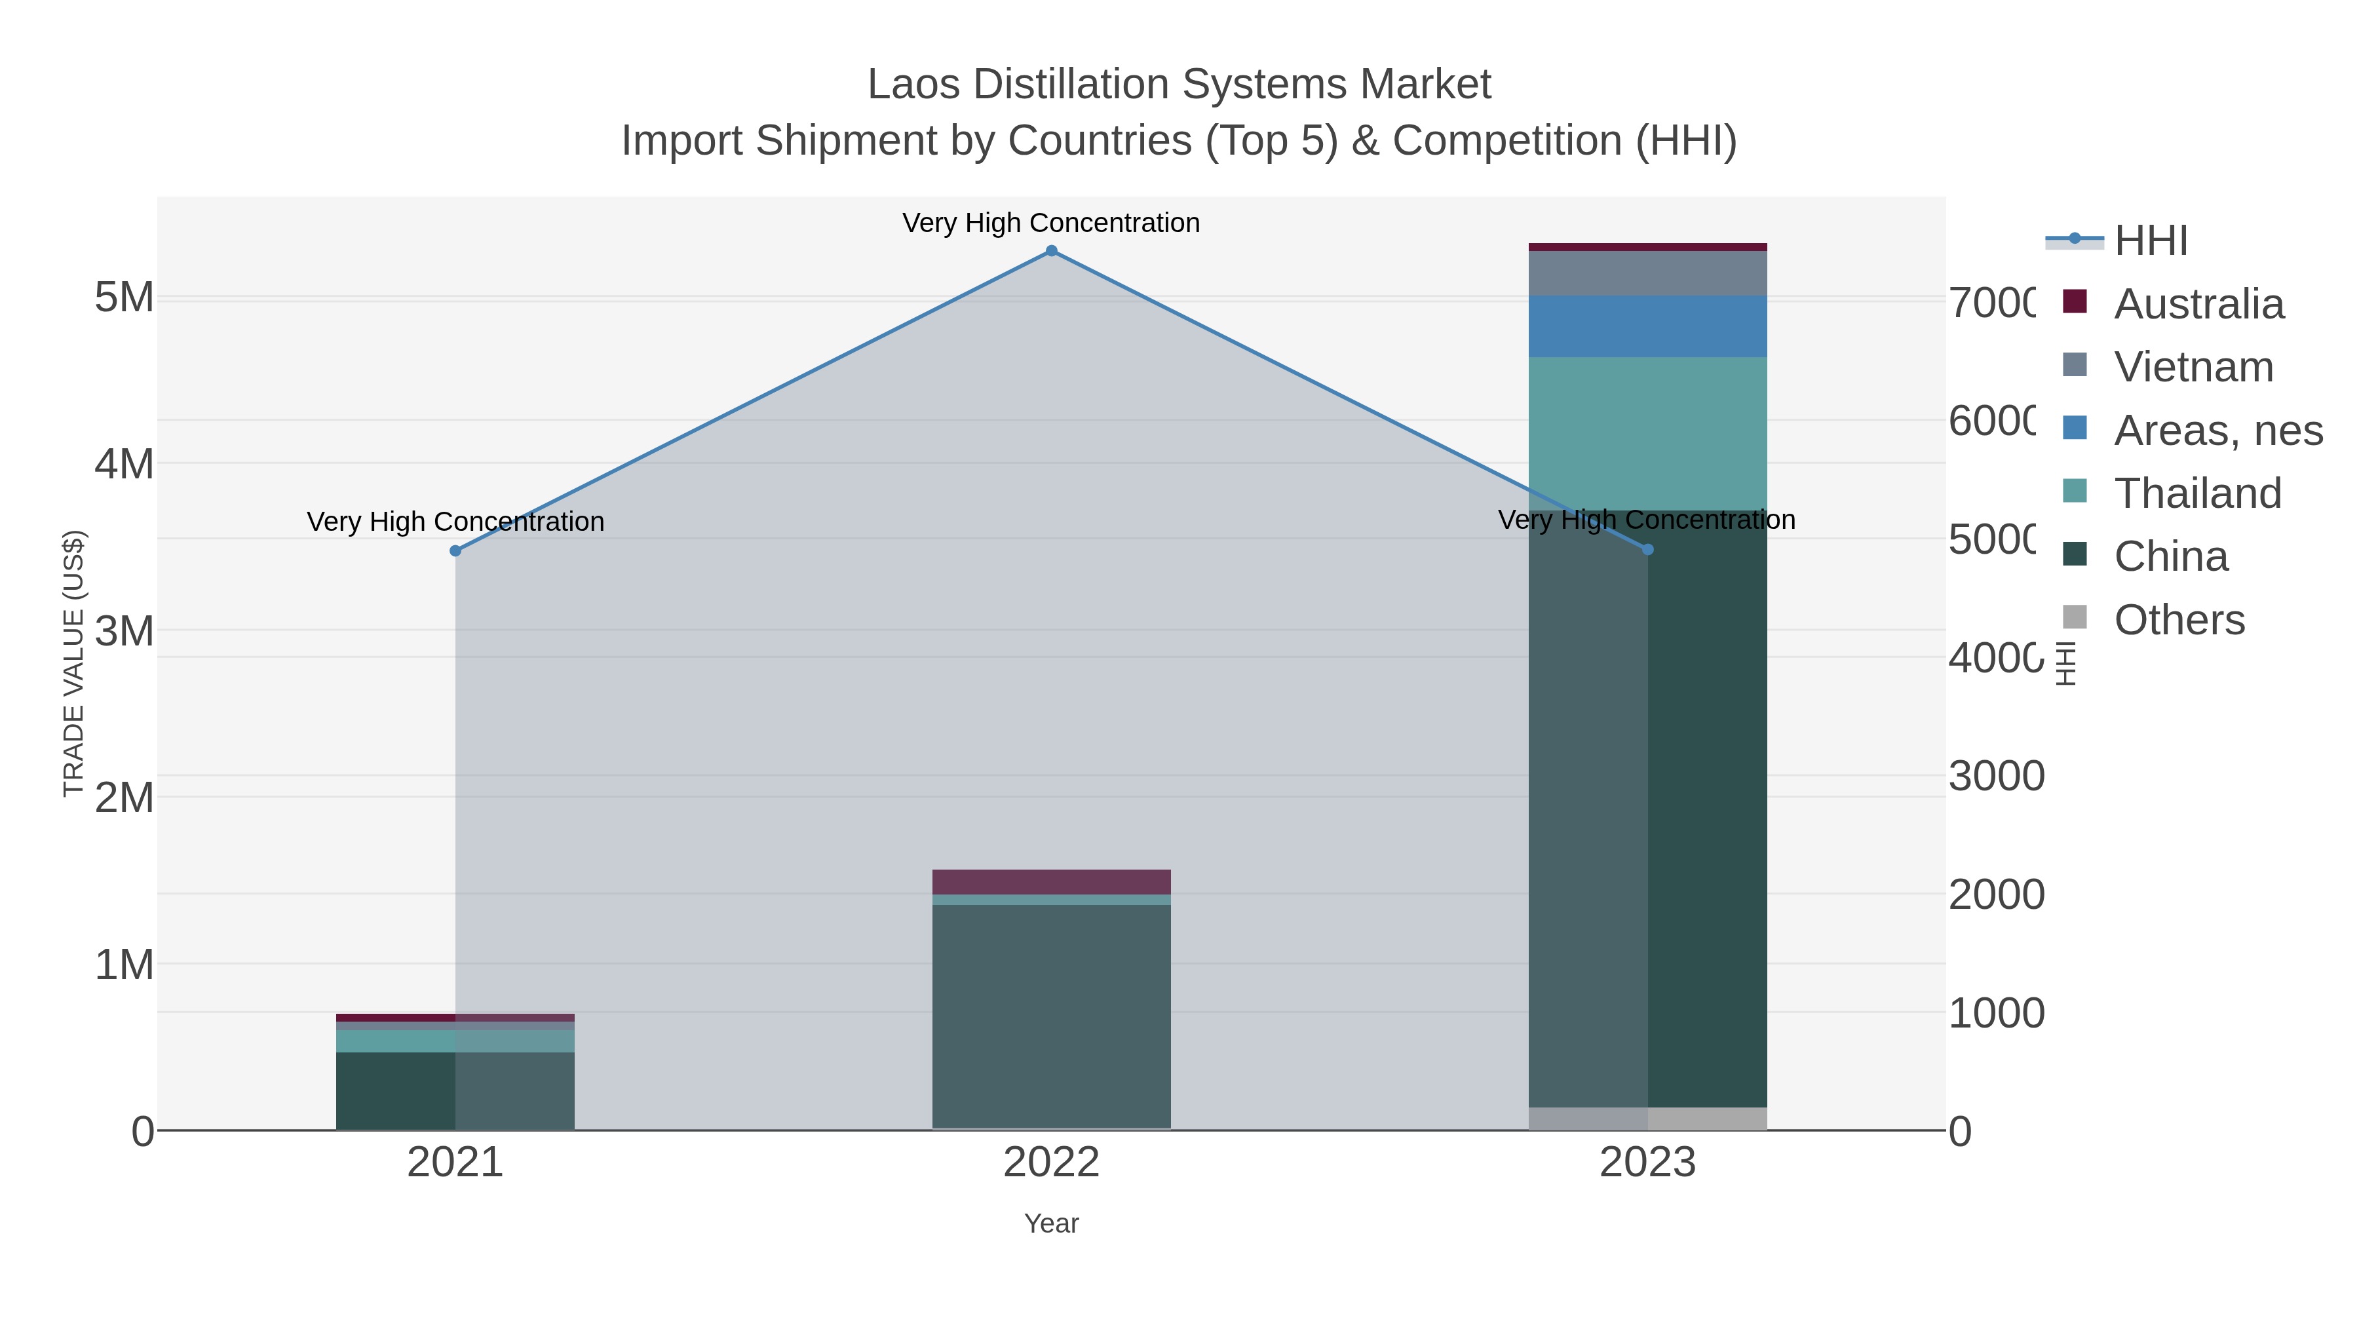Screen dimensions: 2359x1327
Task: Click the Others gray legend swatch
Action: (2074, 617)
